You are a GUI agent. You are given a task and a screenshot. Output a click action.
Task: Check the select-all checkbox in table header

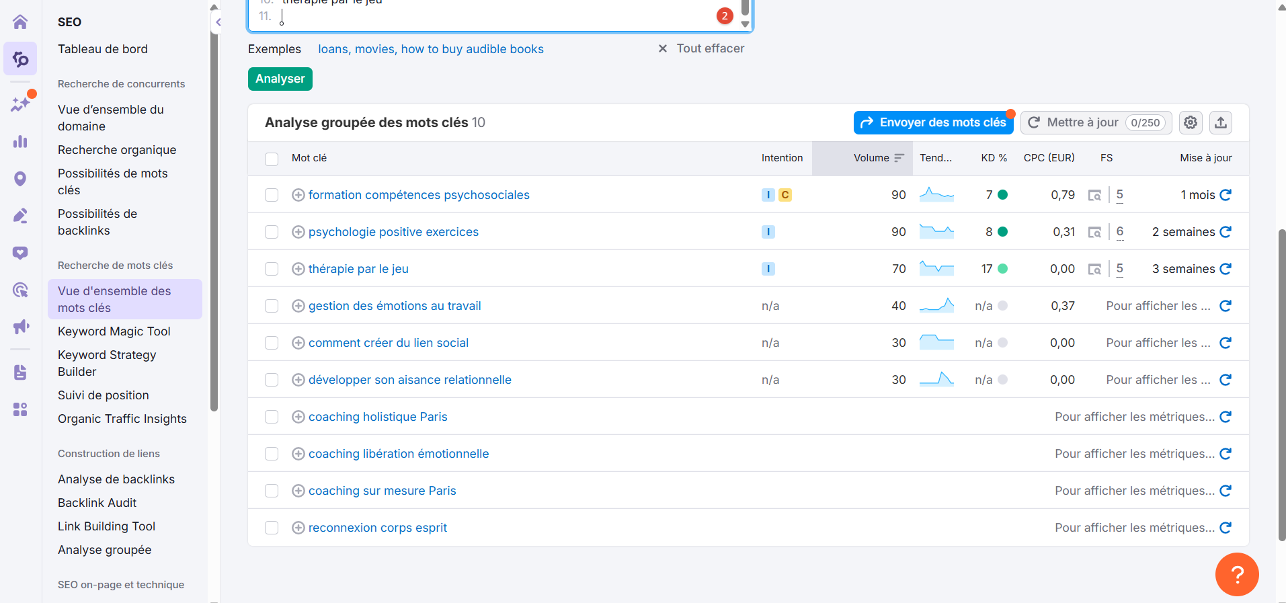click(272, 159)
